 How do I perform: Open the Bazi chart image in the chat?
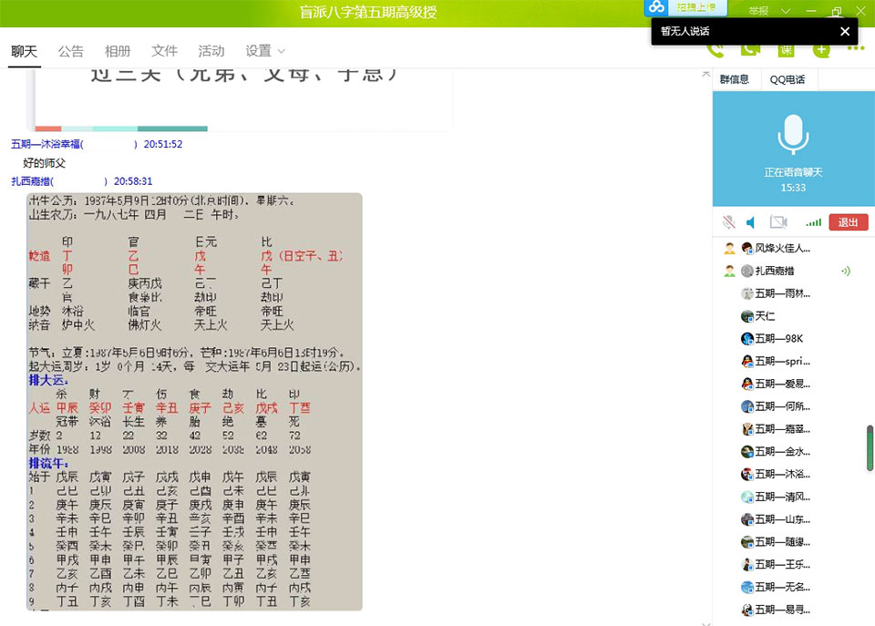tap(195, 402)
